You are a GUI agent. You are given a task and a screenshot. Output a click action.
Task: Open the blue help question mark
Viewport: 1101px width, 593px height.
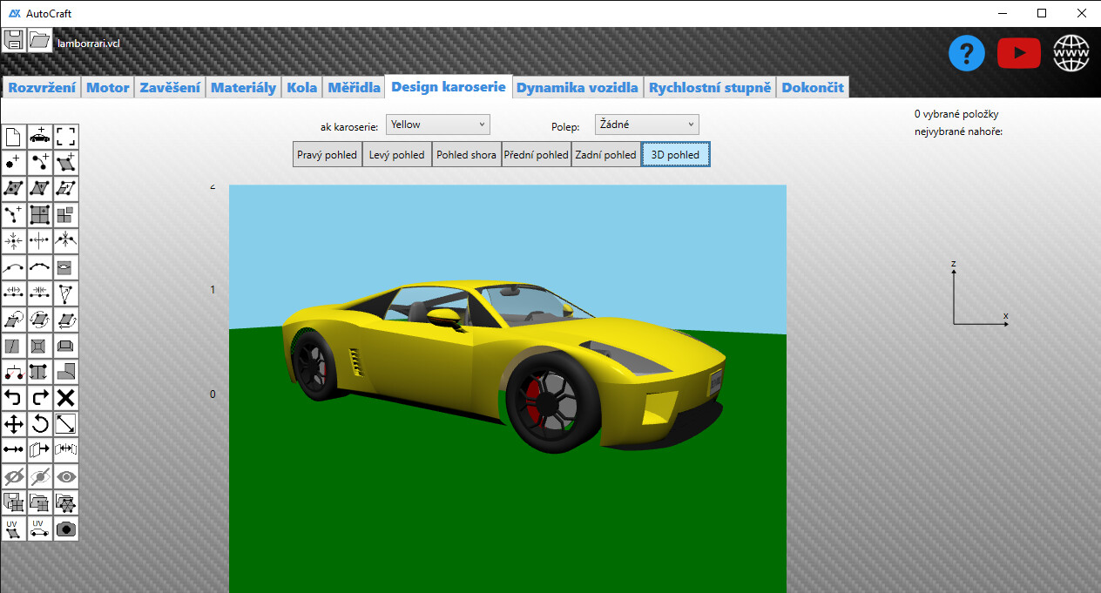click(966, 54)
